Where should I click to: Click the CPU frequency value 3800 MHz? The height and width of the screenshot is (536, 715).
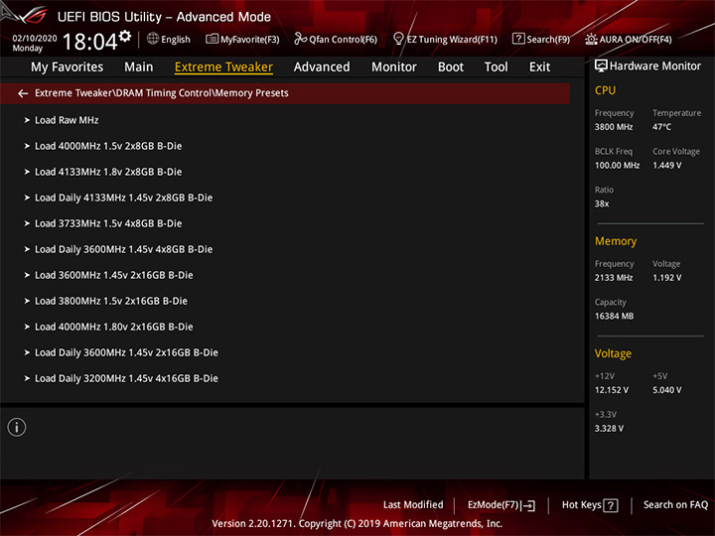pyautogui.click(x=614, y=127)
